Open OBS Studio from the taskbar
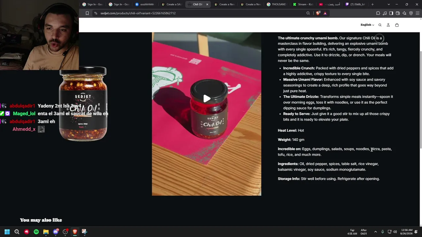 pos(65,232)
